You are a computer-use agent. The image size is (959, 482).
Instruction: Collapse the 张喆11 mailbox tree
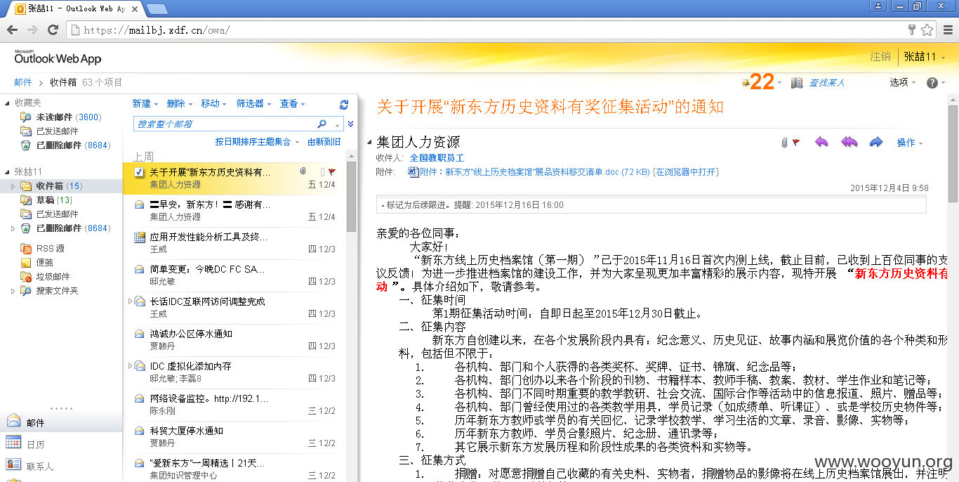click(7, 172)
